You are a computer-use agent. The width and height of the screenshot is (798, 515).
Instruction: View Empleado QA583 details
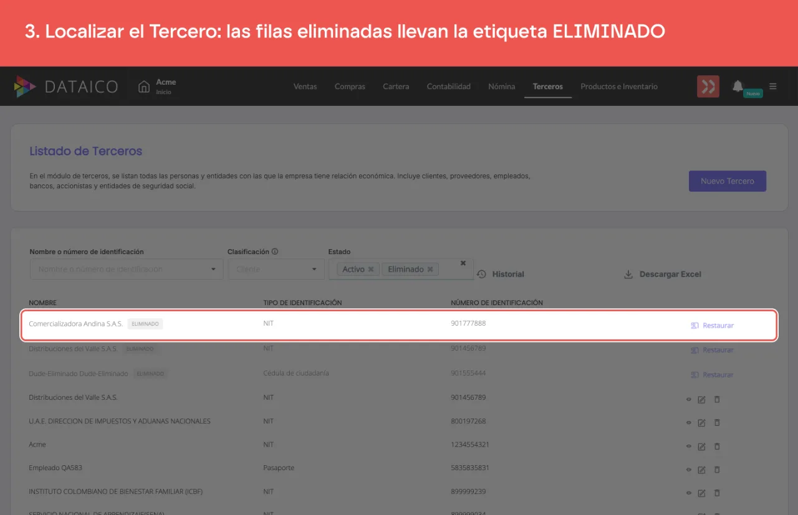tap(689, 470)
